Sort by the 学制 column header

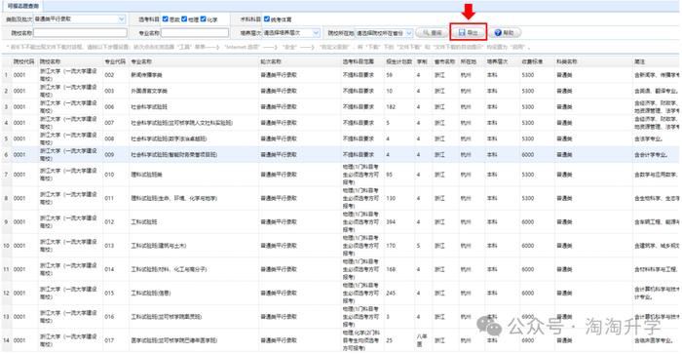click(422, 61)
